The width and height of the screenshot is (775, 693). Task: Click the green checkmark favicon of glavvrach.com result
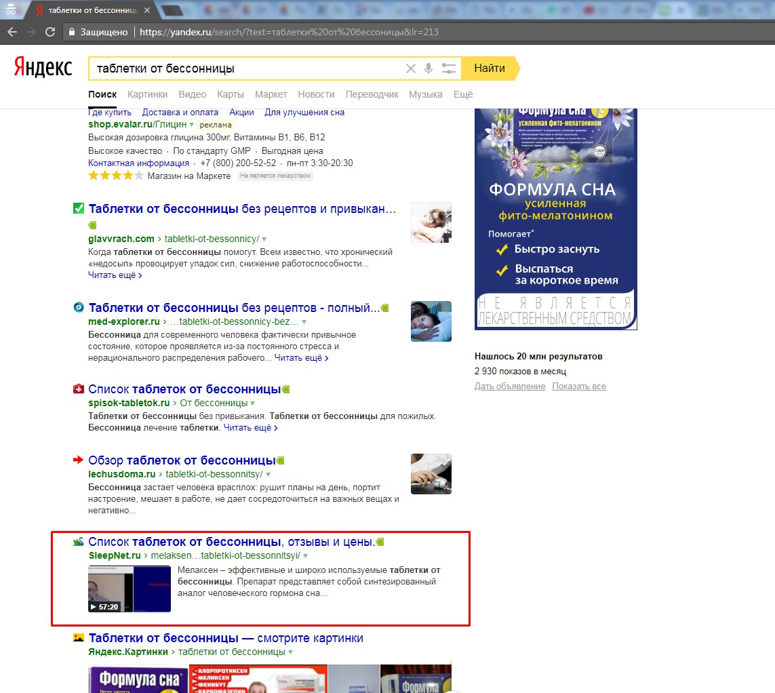click(79, 209)
